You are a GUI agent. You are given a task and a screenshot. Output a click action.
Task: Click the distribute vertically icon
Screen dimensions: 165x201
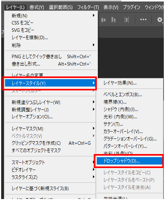(x=127, y=20)
